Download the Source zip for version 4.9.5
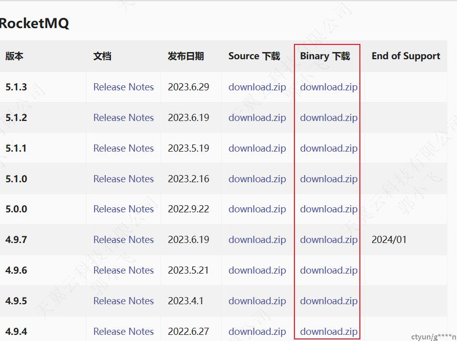 (x=257, y=301)
